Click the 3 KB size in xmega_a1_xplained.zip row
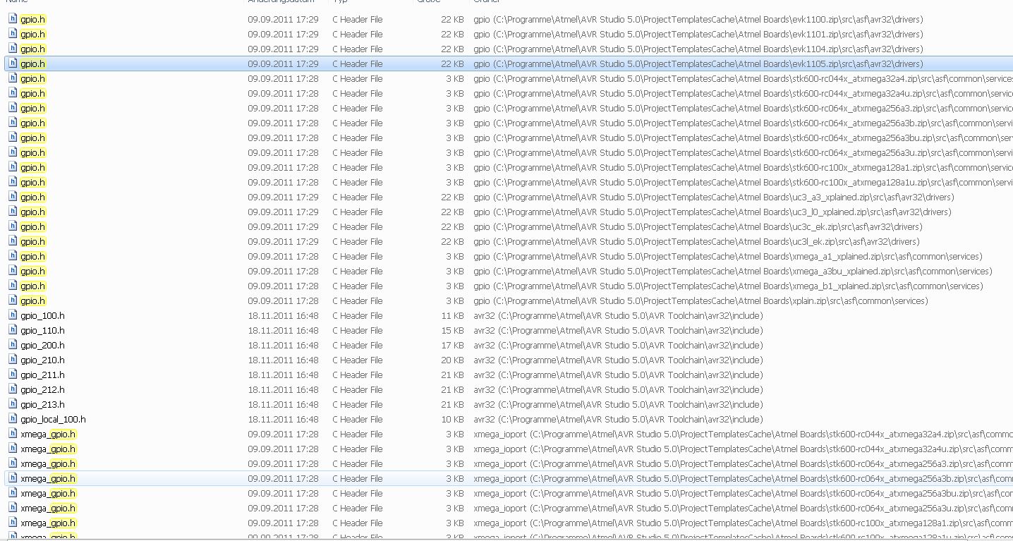Viewport: 1013px width, 541px height. [455, 256]
